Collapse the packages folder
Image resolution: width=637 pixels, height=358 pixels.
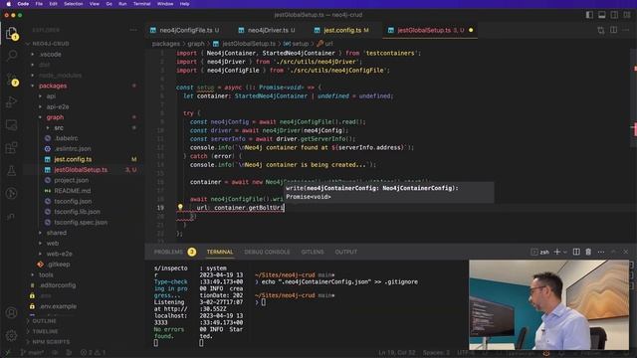pyautogui.click(x=53, y=86)
